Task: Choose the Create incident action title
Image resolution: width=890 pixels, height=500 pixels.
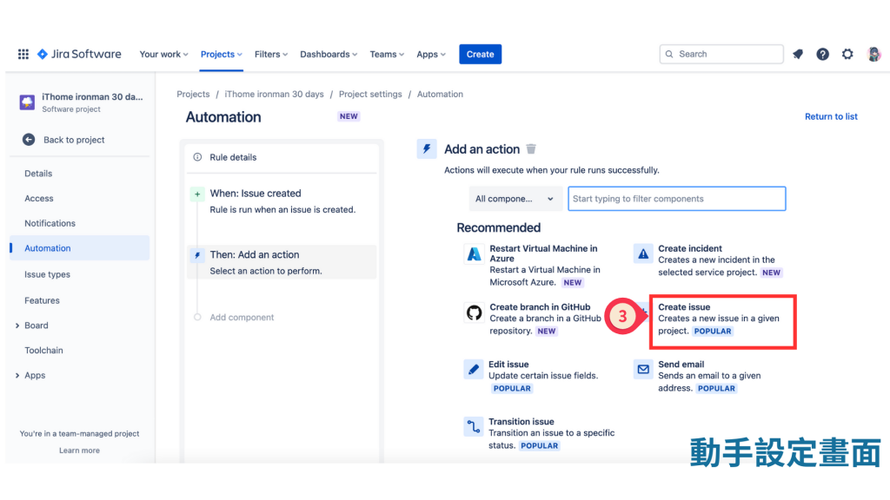Action: (x=689, y=248)
